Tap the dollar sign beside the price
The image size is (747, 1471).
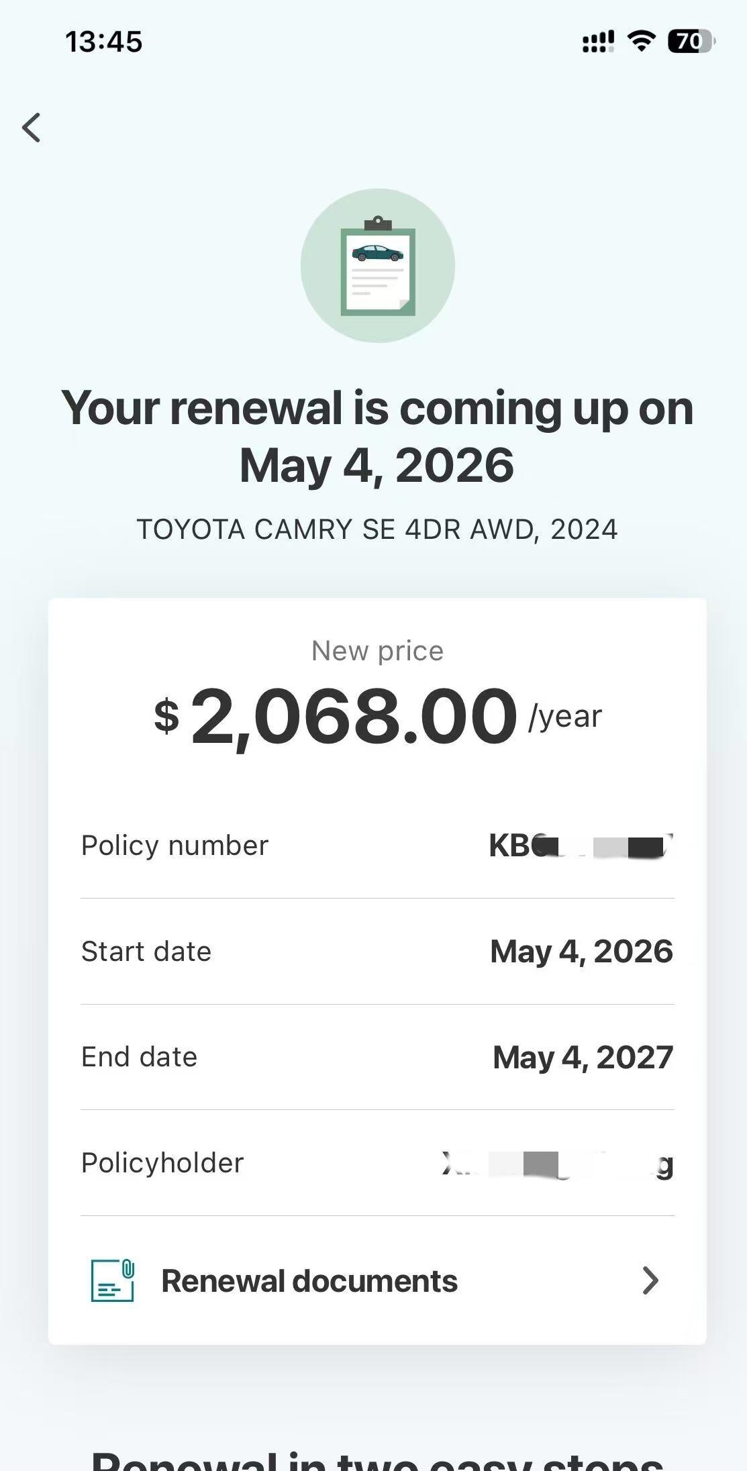(x=166, y=715)
